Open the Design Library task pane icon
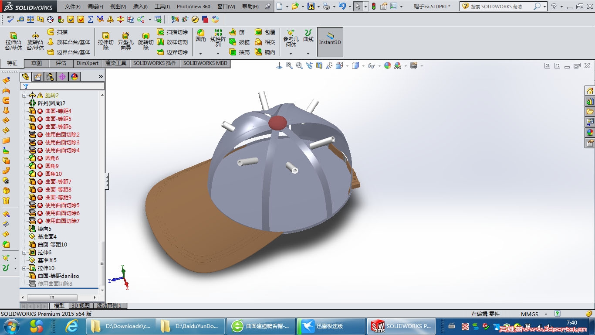 tap(590, 101)
